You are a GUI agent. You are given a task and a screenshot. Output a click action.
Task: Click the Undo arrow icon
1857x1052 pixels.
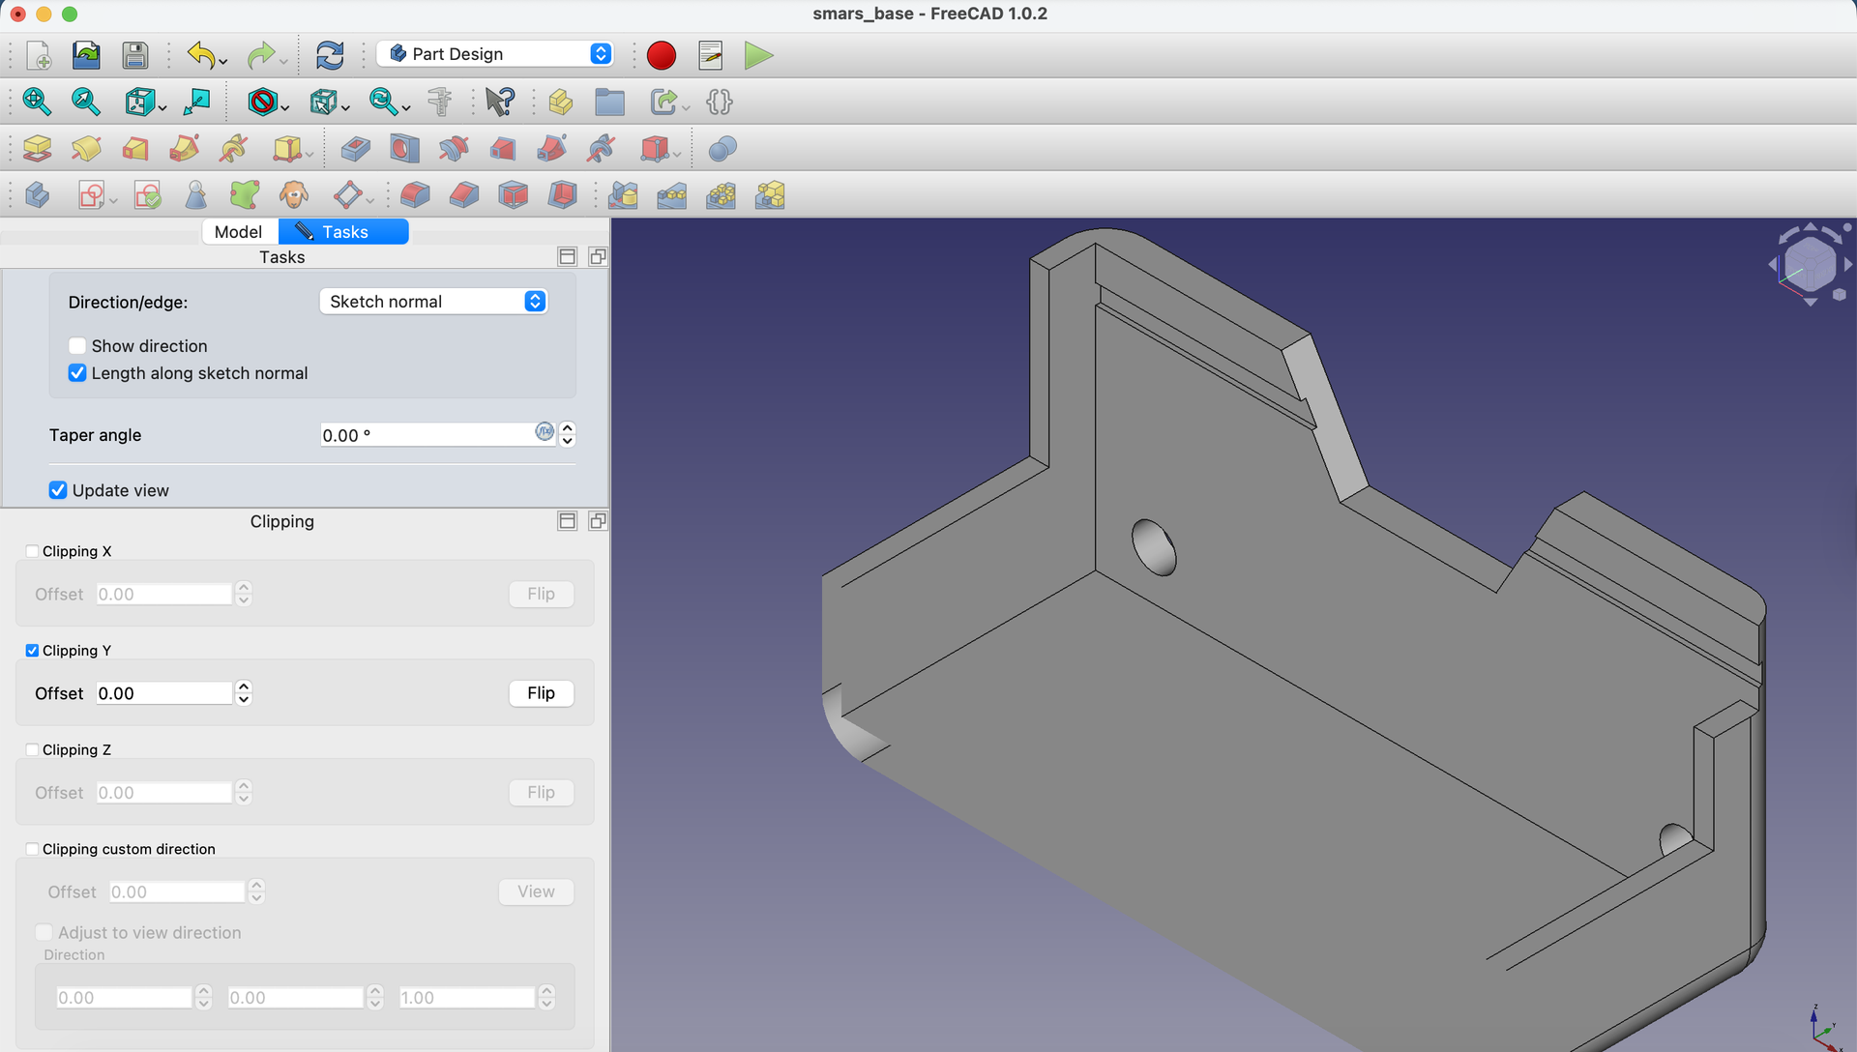[200, 55]
